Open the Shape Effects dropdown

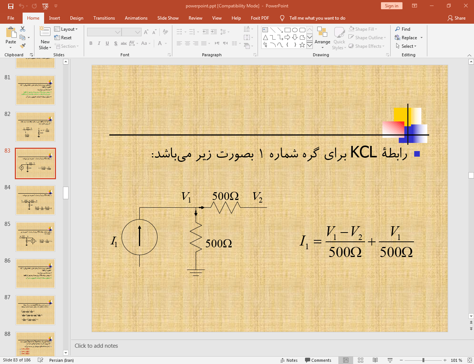(367, 46)
